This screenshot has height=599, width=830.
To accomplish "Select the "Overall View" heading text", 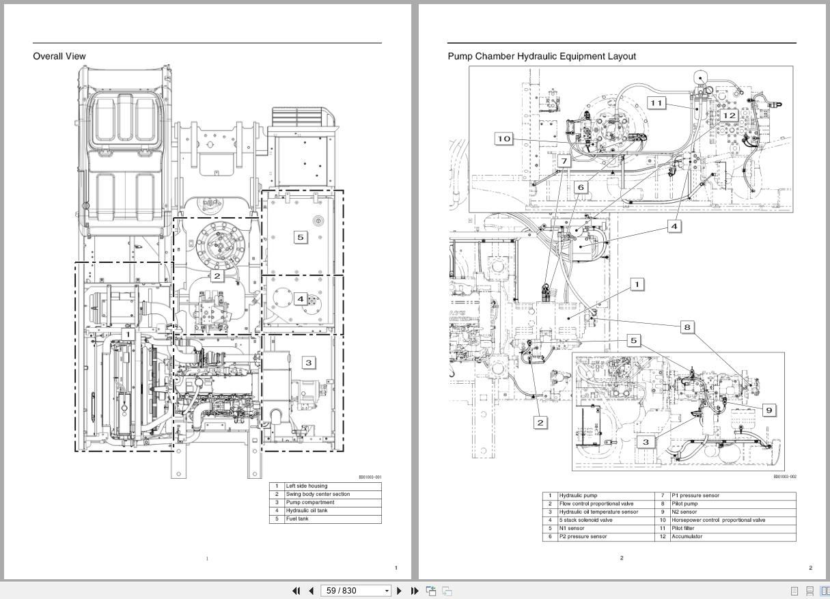I will point(59,56).
